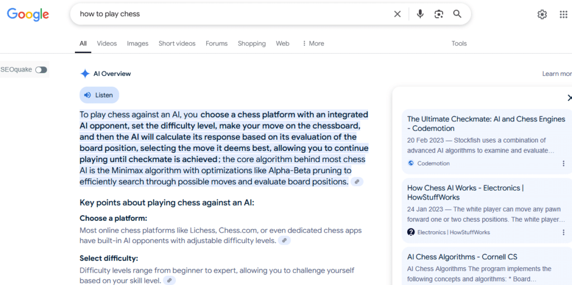Open options menu for HowStuffWorks result
This screenshot has height=285, width=572.
563,232
